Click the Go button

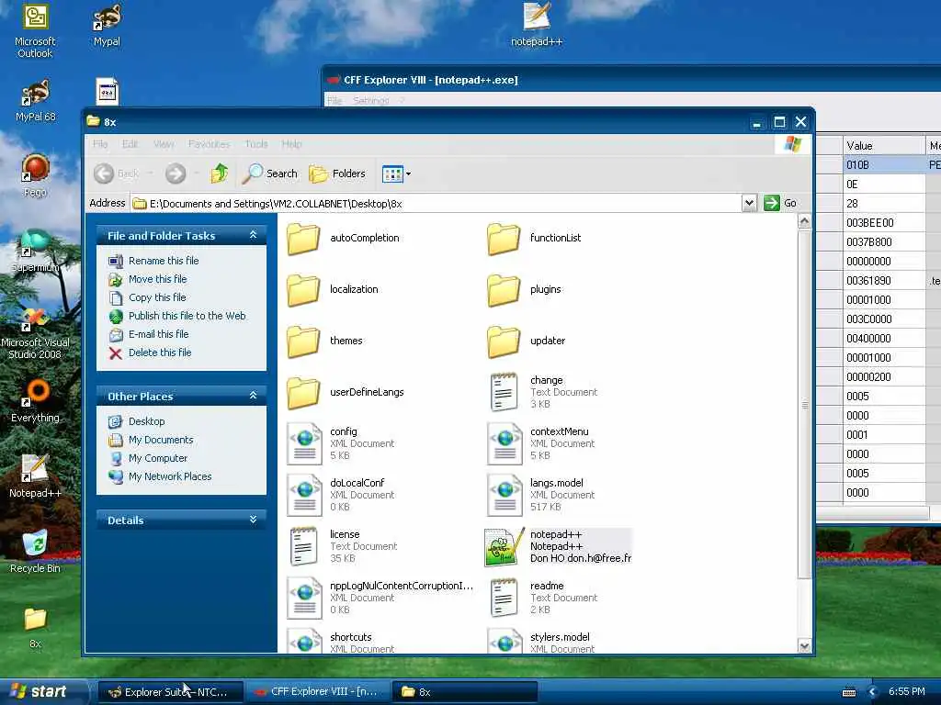[779, 203]
